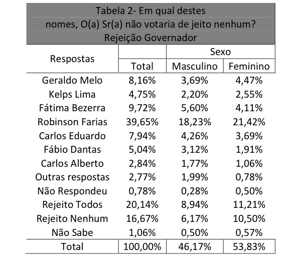Viewport: 298px width, 255px height.
Task: Click the Sexo column header
Action: point(220,52)
